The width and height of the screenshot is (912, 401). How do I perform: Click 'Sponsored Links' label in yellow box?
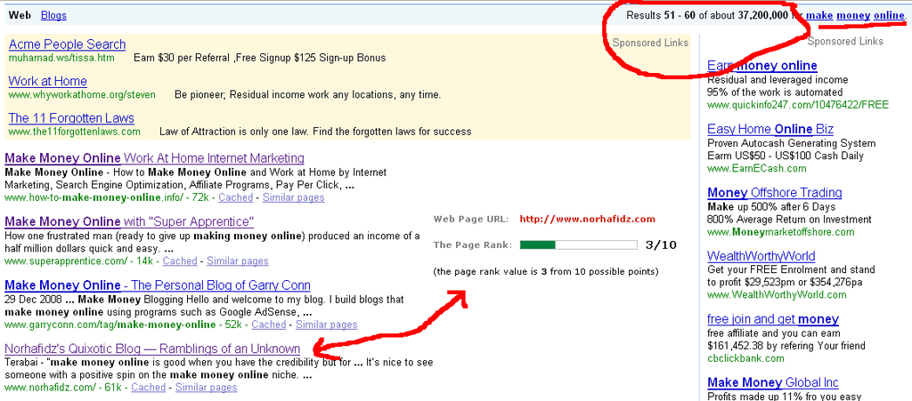tap(650, 43)
